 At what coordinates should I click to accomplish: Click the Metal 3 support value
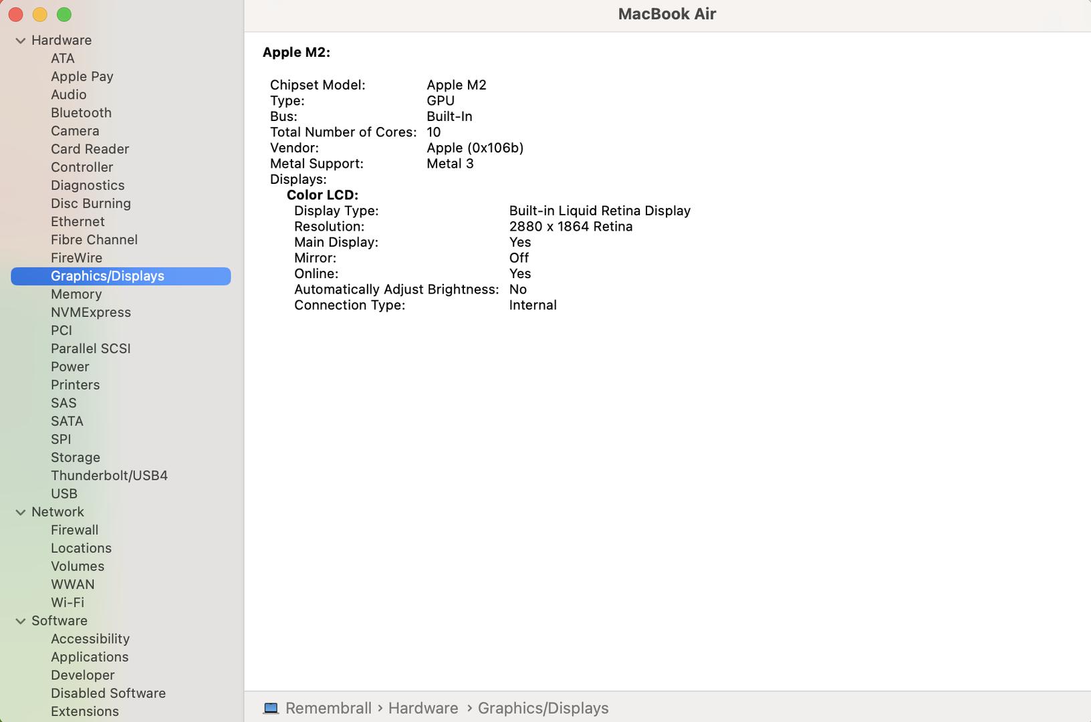450,163
